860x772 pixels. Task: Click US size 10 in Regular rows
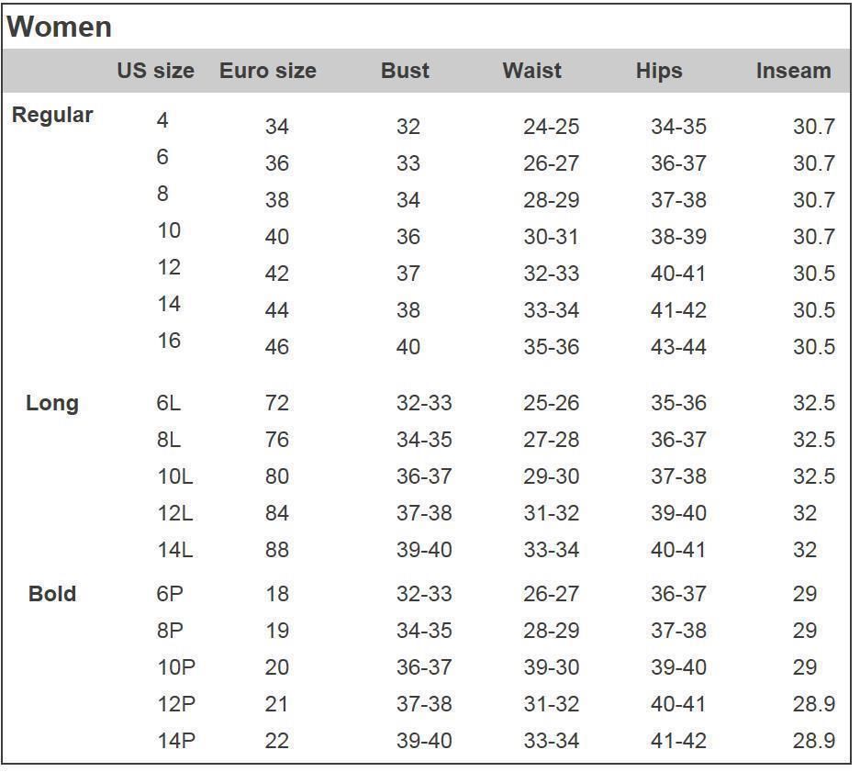pos(169,230)
